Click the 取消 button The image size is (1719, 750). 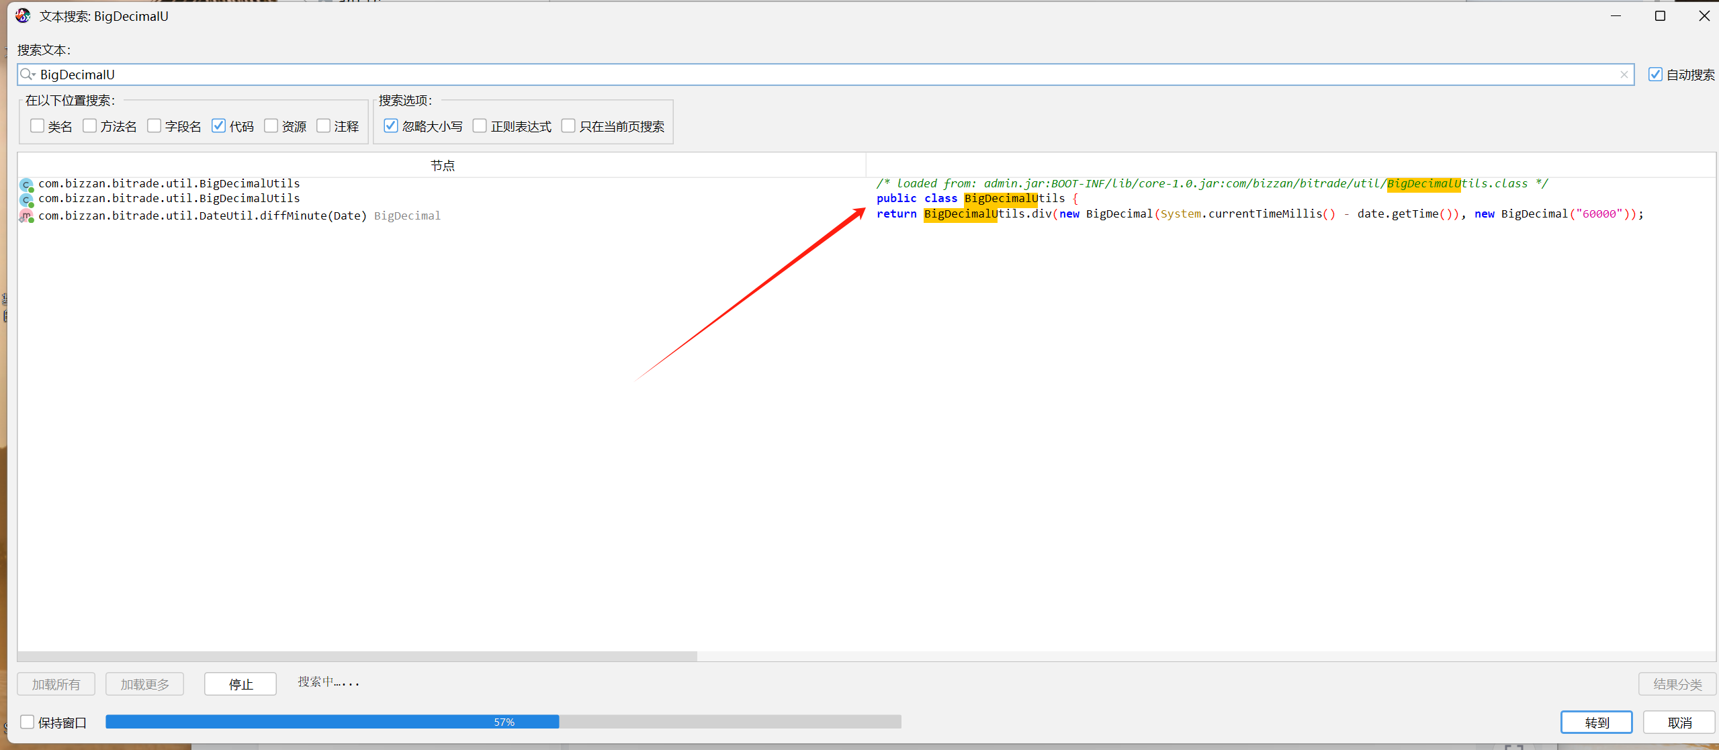[x=1679, y=722]
